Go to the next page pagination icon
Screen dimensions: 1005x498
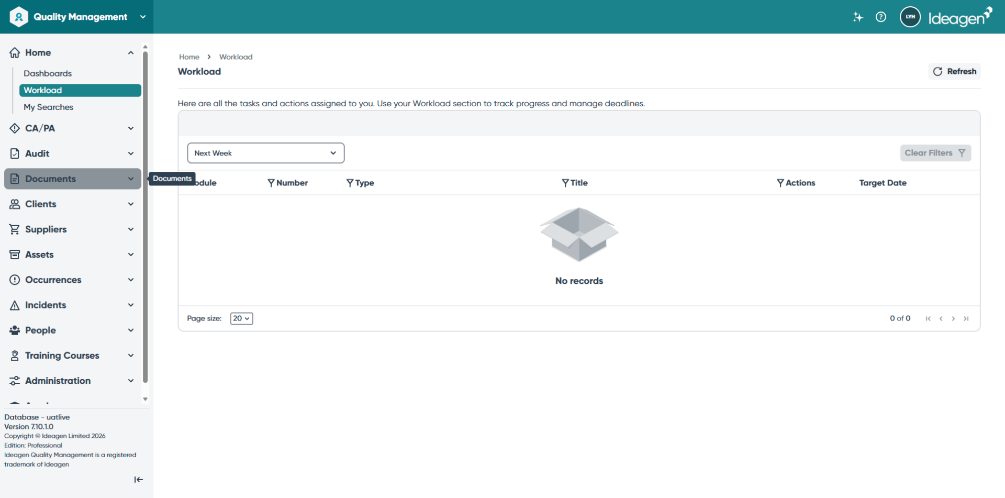953,318
